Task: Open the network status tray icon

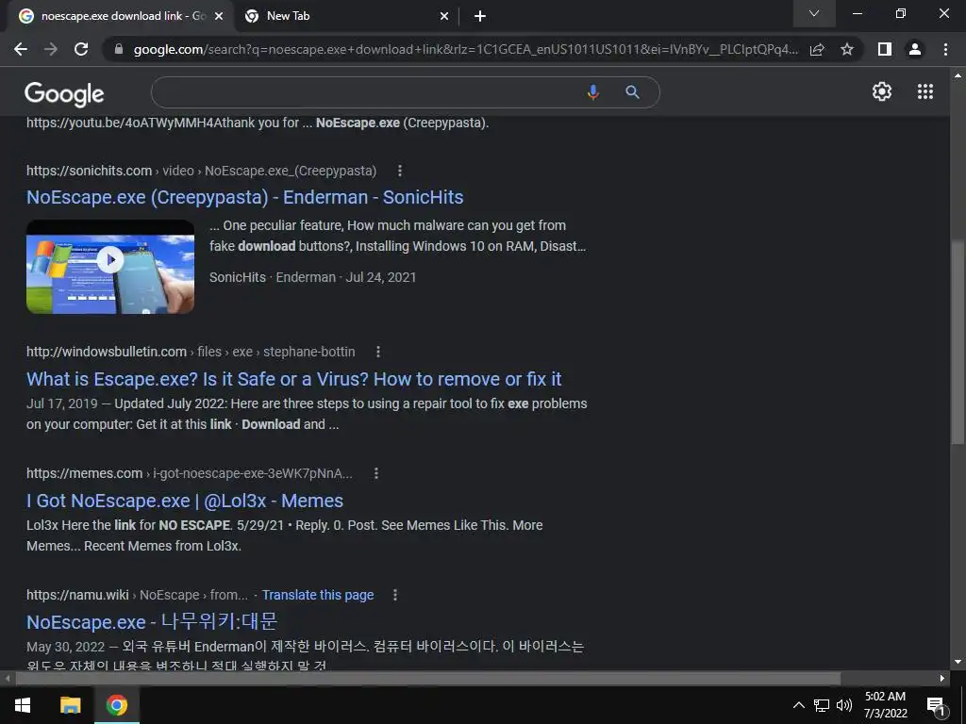Action: coord(822,705)
